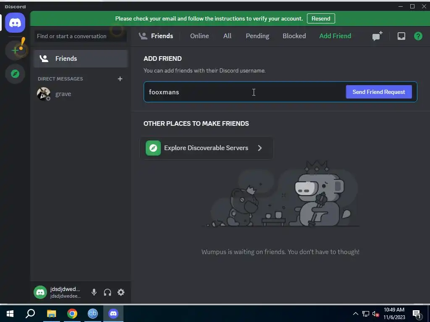Open the Help question mark icon

(x=418, y=36)
